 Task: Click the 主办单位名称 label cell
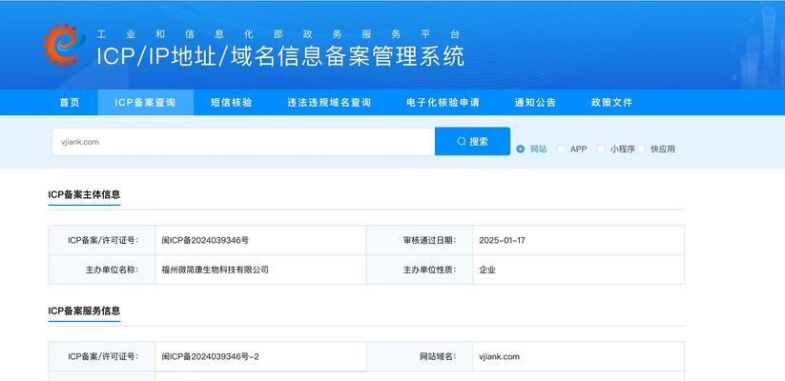point(102,270)
